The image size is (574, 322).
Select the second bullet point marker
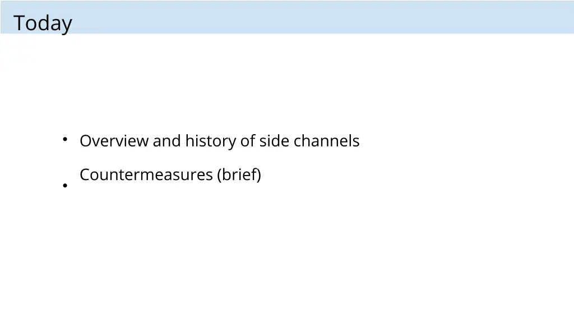(x=65, y=186)
